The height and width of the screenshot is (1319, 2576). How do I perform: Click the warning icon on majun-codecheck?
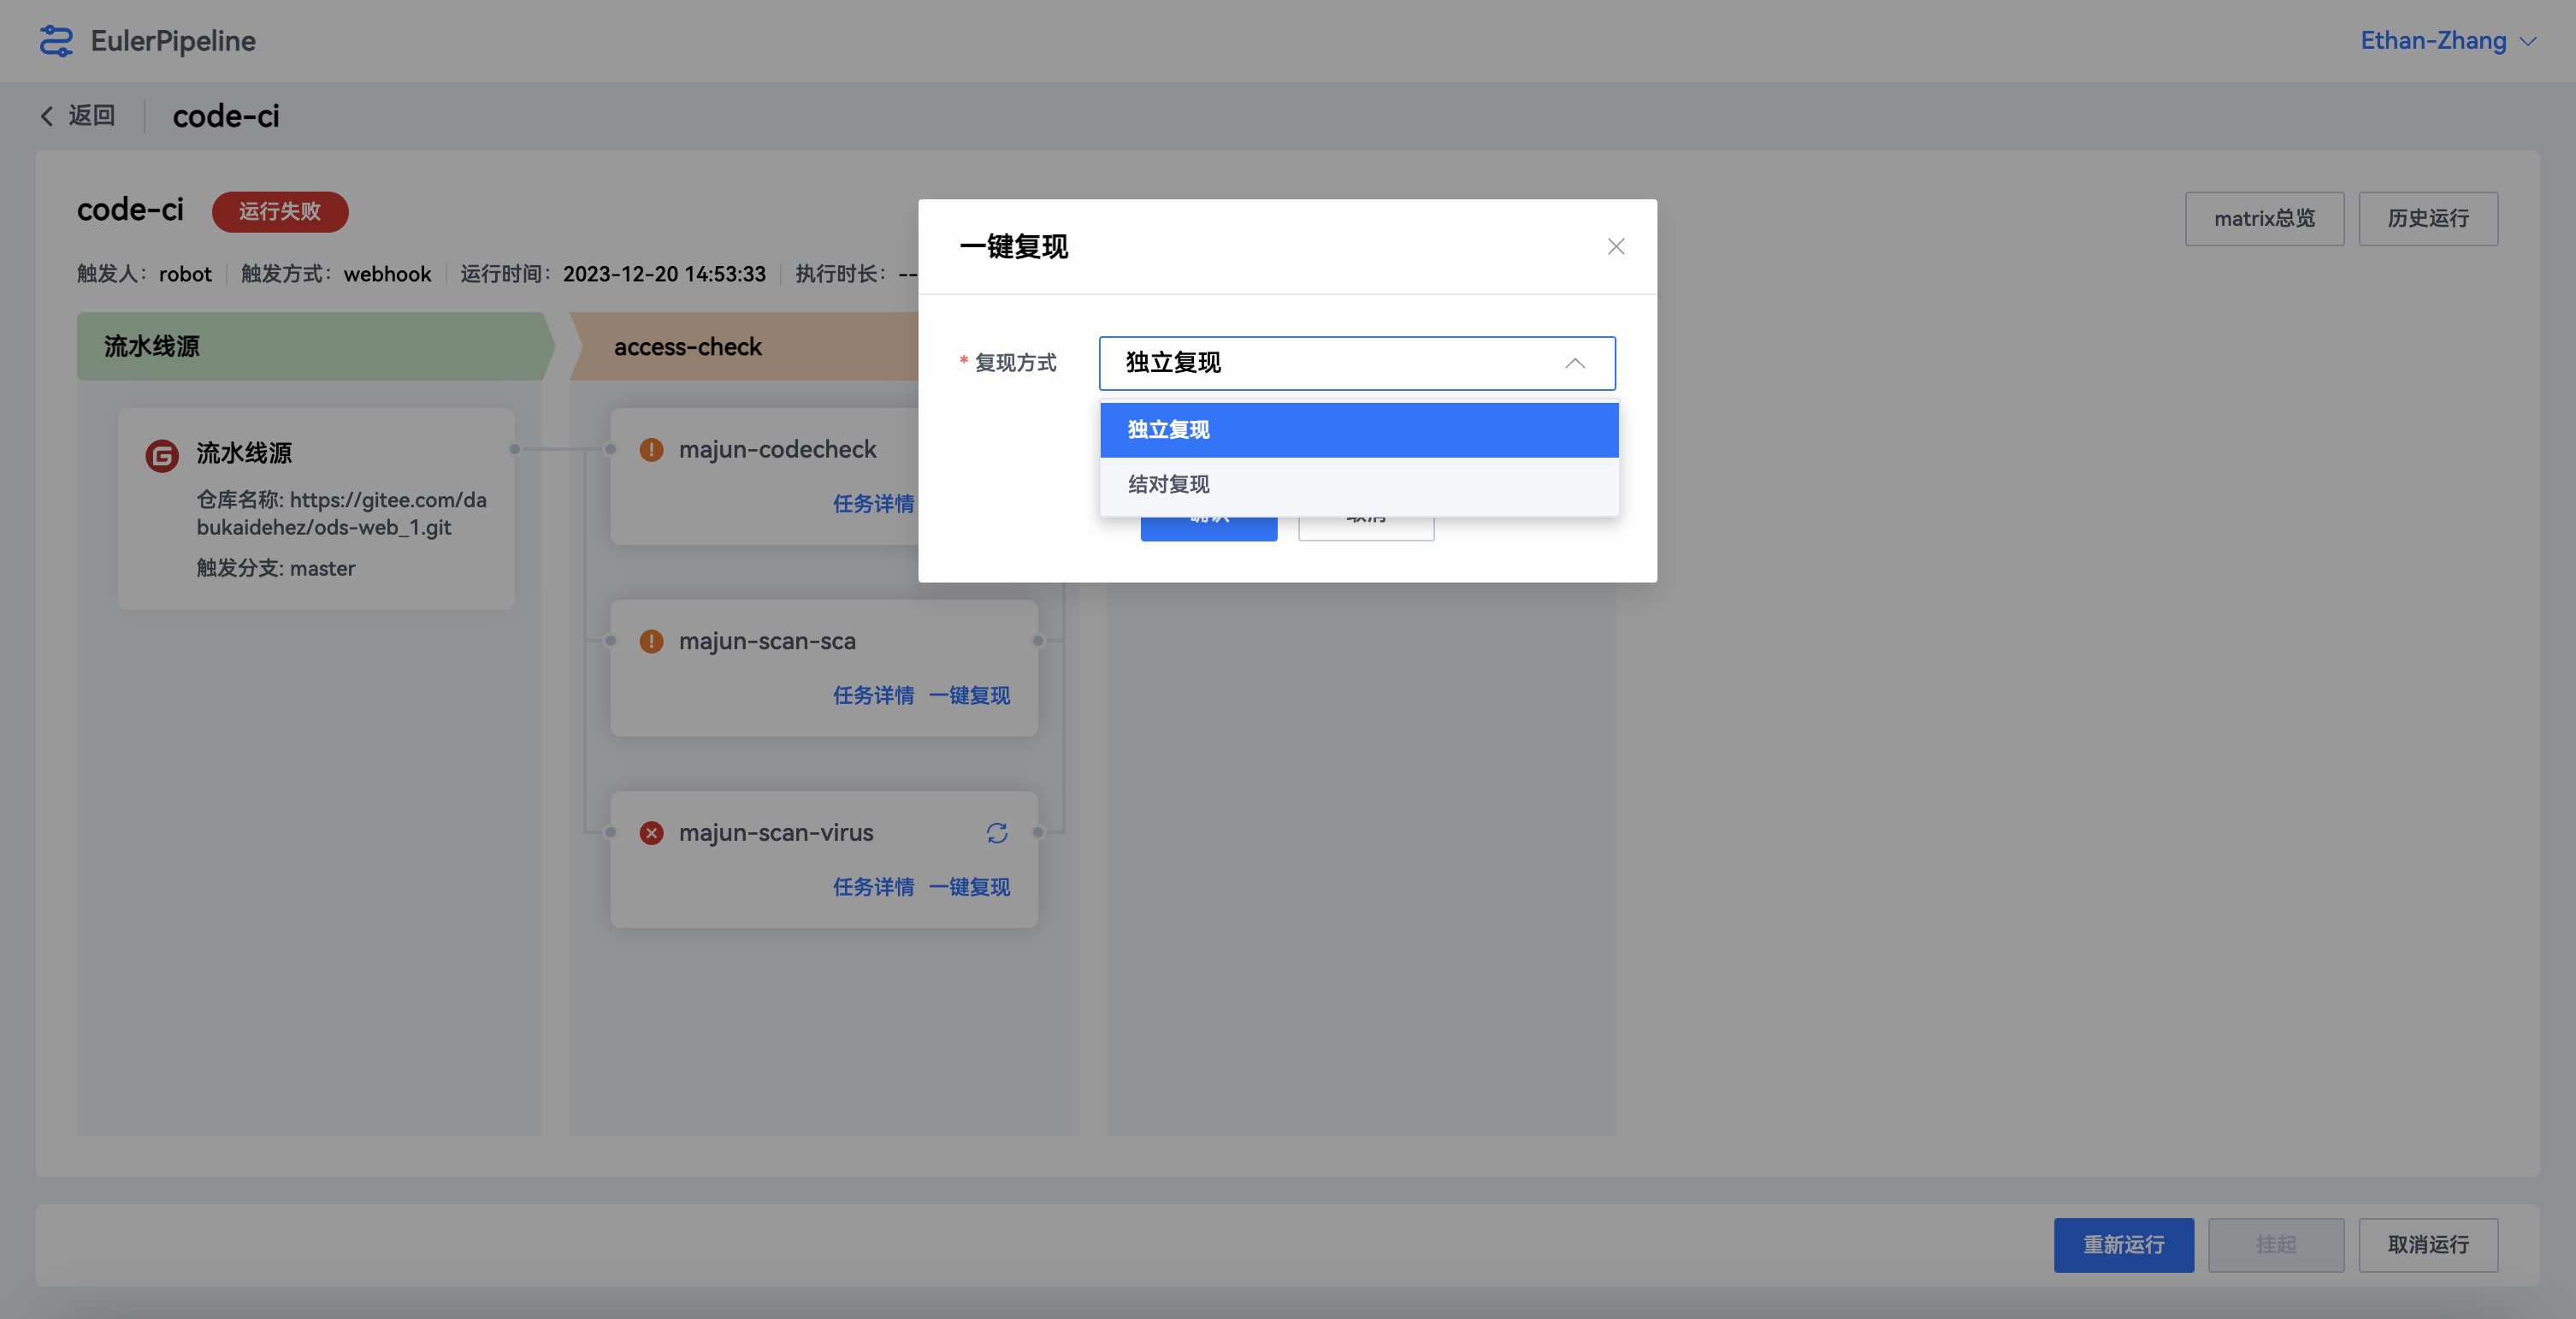coord(651,450)
